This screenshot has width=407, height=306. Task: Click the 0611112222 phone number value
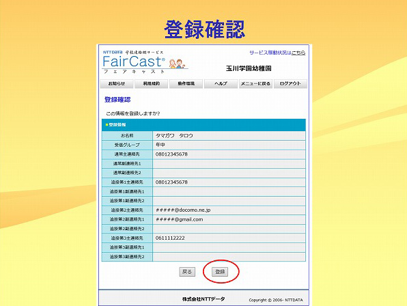coord(170,238)
